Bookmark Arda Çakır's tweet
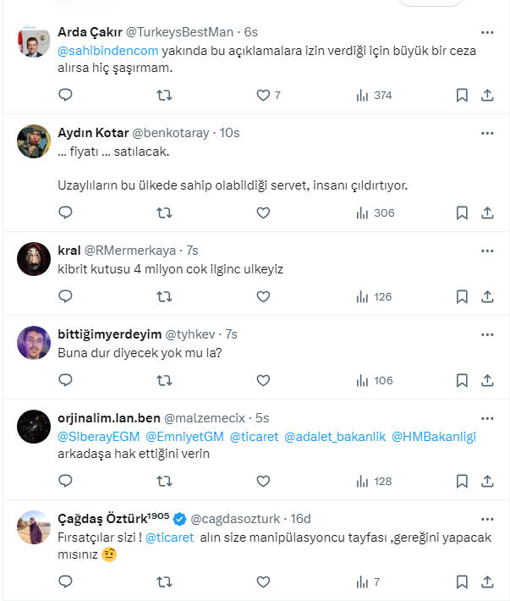The width and height of the screenshot is (510, 601). 462,96
